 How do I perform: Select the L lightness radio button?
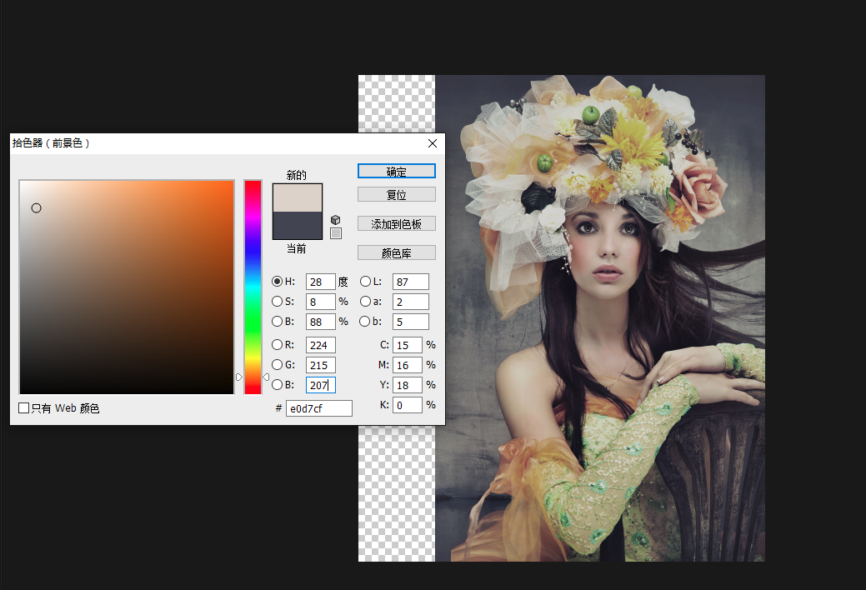coord(366,282)
